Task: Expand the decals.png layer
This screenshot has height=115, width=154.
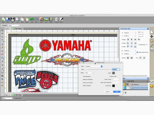Action: click(x=130, y=84)
